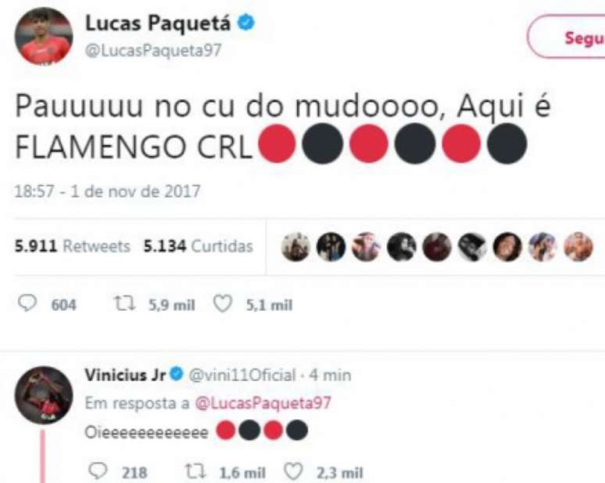The width and height of the screenshot is (605, 483).
Task: View the 5.134 Curtidas list
Action: [198, 245]
